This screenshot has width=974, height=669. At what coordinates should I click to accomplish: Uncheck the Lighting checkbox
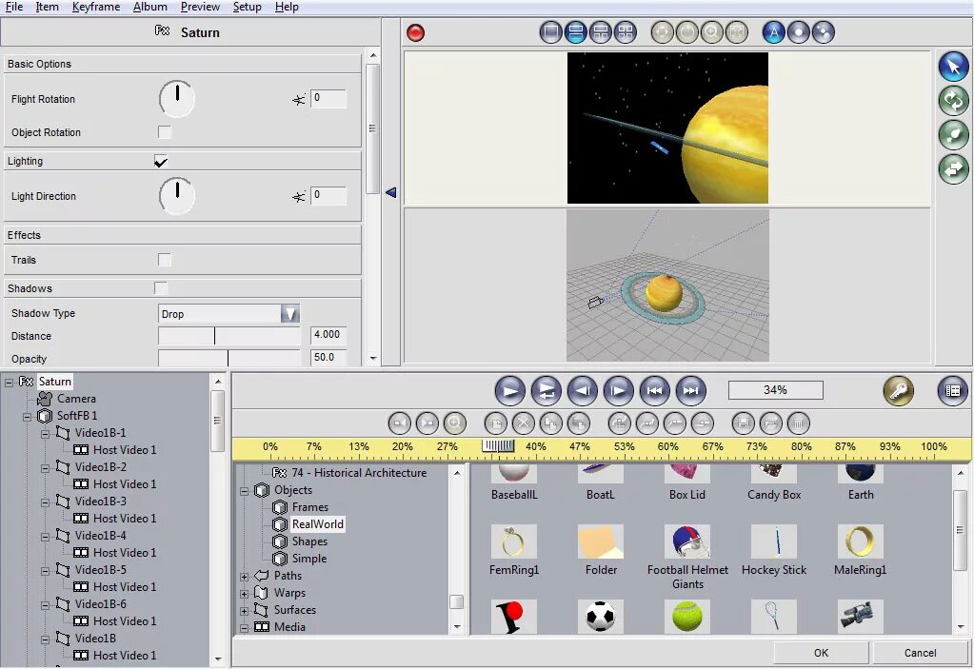tap(161, 162)
